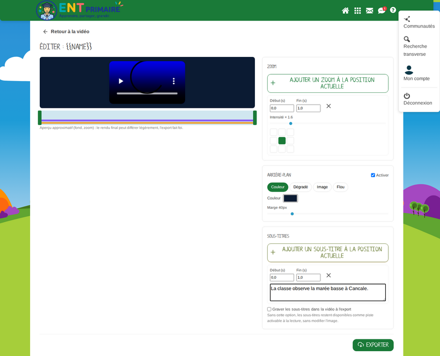Click the zoom Fin (s) field
This screenshot has width=440, height=356.
click(x=309, y=108)
